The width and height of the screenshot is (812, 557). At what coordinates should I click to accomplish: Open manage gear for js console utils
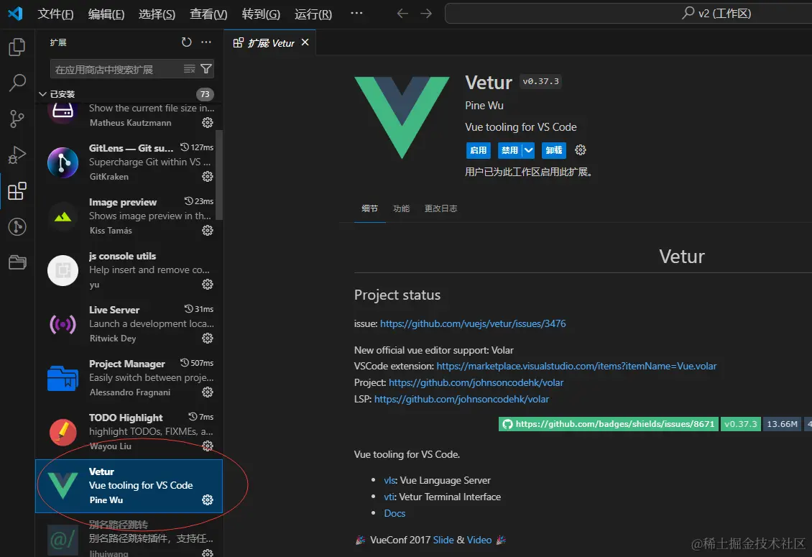click(x=208, y=284)
